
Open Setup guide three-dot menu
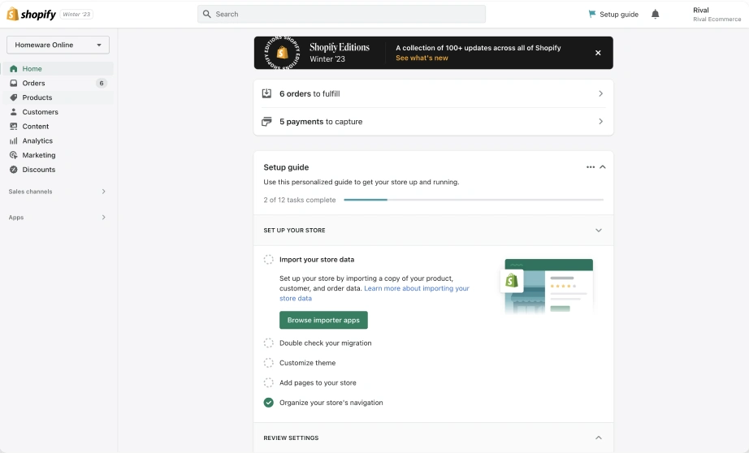pyautogui.click(x=591, y=167)
